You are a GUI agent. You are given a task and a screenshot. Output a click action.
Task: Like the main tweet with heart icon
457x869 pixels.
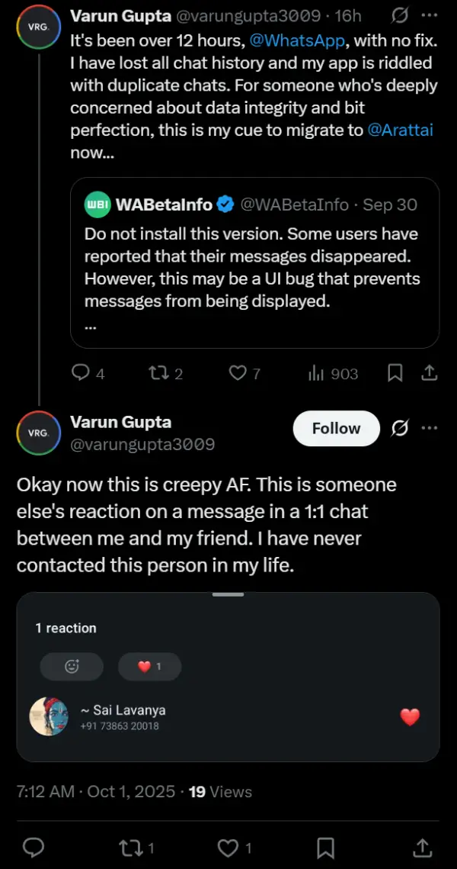(228, 847)
